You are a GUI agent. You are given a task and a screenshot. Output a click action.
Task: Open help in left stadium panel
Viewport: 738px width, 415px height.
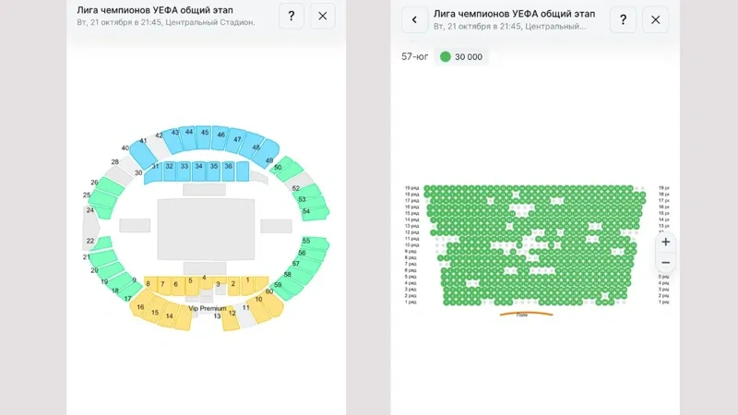coord(292,16)
